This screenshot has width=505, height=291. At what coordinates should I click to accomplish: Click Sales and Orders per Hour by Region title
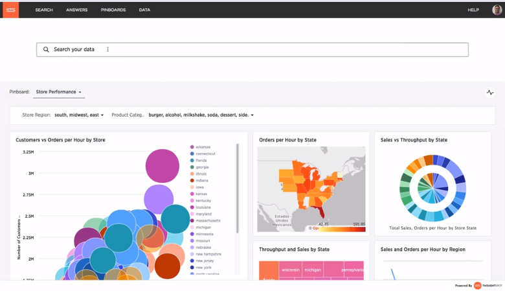423,250
